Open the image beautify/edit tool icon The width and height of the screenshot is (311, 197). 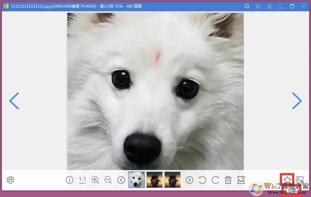(241, 180)
